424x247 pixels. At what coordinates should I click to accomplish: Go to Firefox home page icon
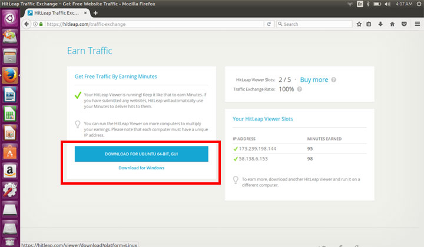[392, 24]
